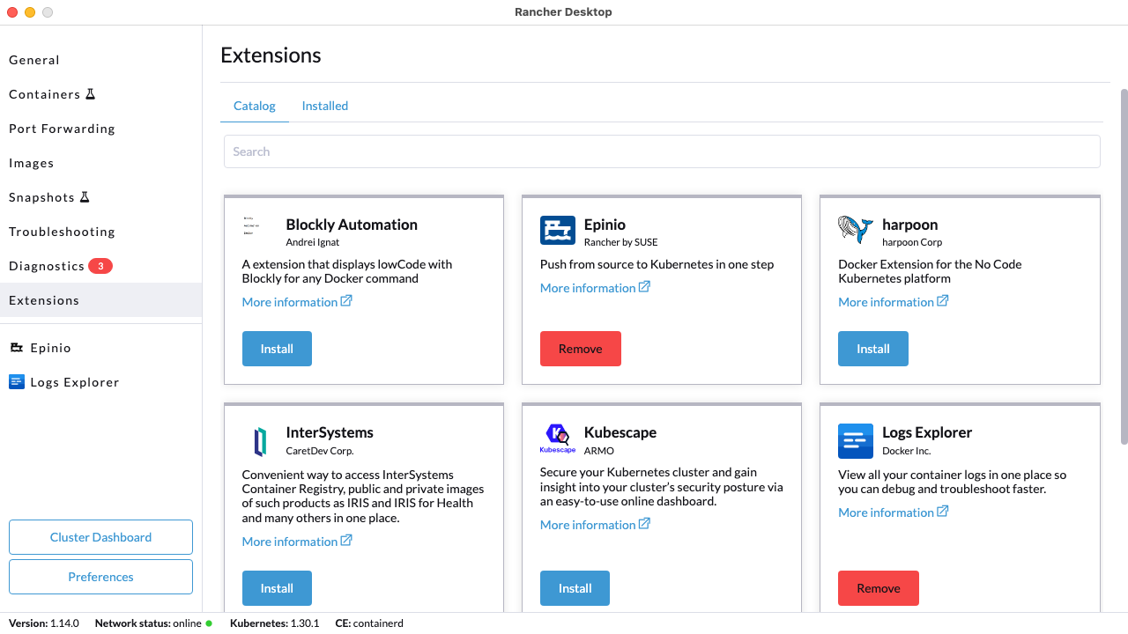
Task: Click the green network online status dot
Action: pos(209,623)
